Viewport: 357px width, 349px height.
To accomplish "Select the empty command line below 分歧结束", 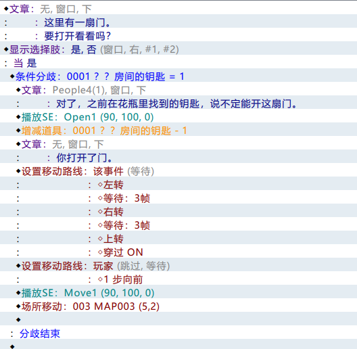I will coord(178,344).
